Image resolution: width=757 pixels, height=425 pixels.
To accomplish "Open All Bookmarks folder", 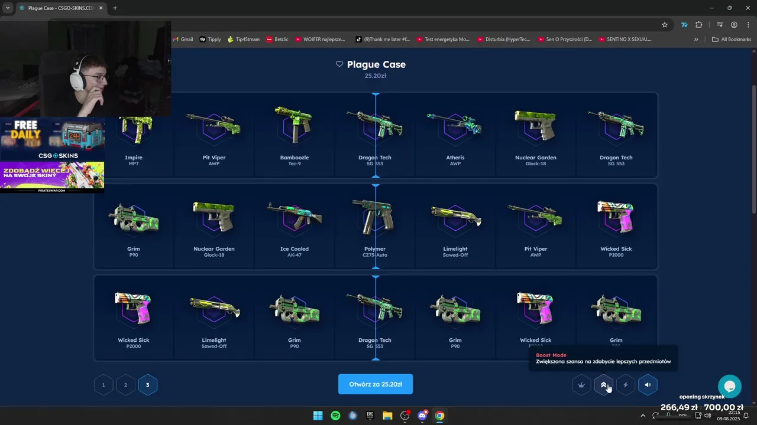I will (x=732, y=40).
